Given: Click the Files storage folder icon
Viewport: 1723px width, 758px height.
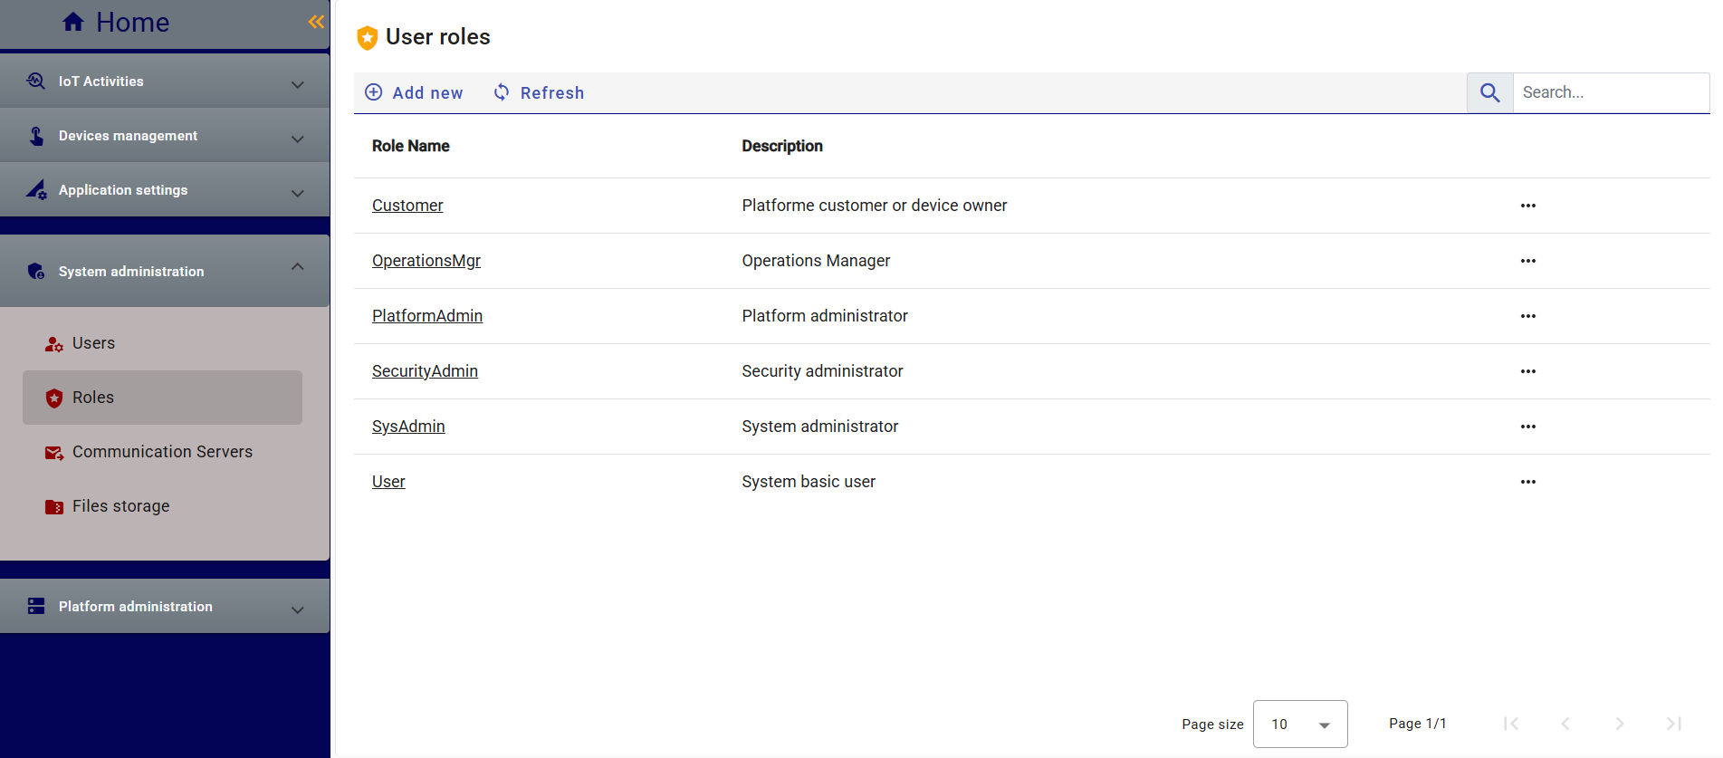Looking at the screenshot, I should tap(54, 506).
